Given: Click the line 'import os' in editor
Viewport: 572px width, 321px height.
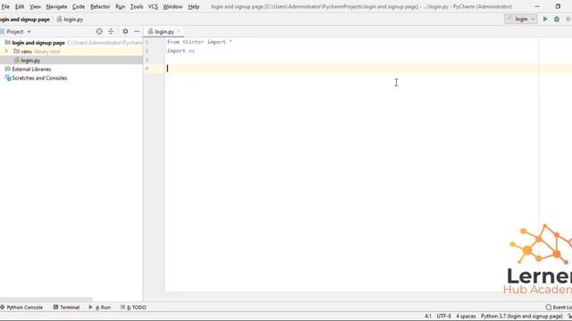Looking at the screenshot, I should pos(181,51).
